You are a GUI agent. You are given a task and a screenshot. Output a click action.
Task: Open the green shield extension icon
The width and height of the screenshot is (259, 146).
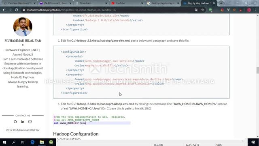(210, 10)
